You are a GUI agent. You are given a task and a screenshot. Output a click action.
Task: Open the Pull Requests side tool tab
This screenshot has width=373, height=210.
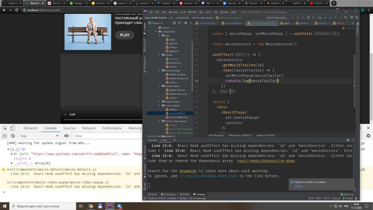(145, 64)
